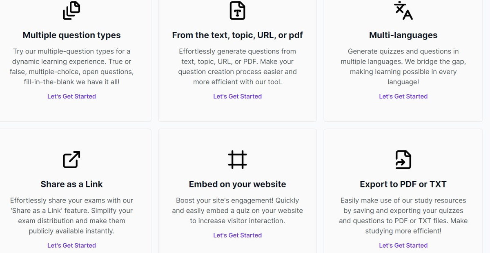Click the multiple question types copy icon
This screenshot has width=490, height=253.
click(x=71, y=11)
